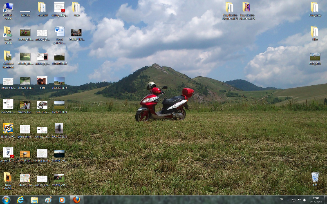Image resolution: width=327 pixels, height=204 pixels.
Task: Open the Start menu orb
Action: point(6,200)
